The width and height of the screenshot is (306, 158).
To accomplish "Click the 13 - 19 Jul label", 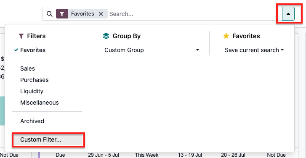I will click(x=190, y=155).
